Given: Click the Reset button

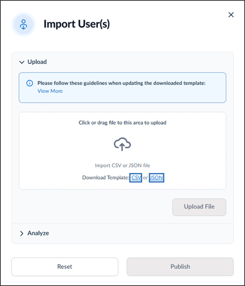Looking at the screenshot, I should (x=65, y=267).
